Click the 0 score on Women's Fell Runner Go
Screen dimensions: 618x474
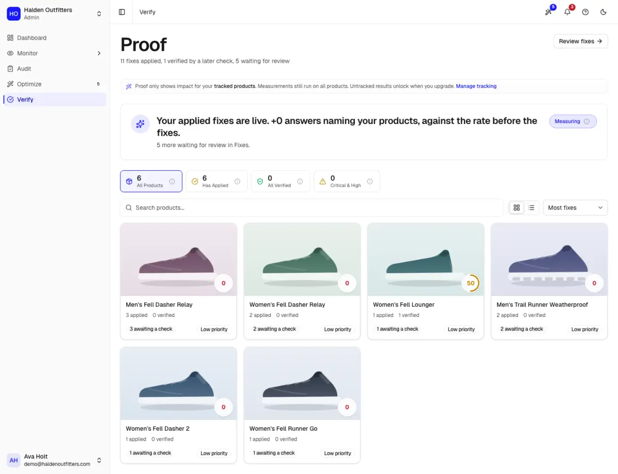(x=347, y=407)
